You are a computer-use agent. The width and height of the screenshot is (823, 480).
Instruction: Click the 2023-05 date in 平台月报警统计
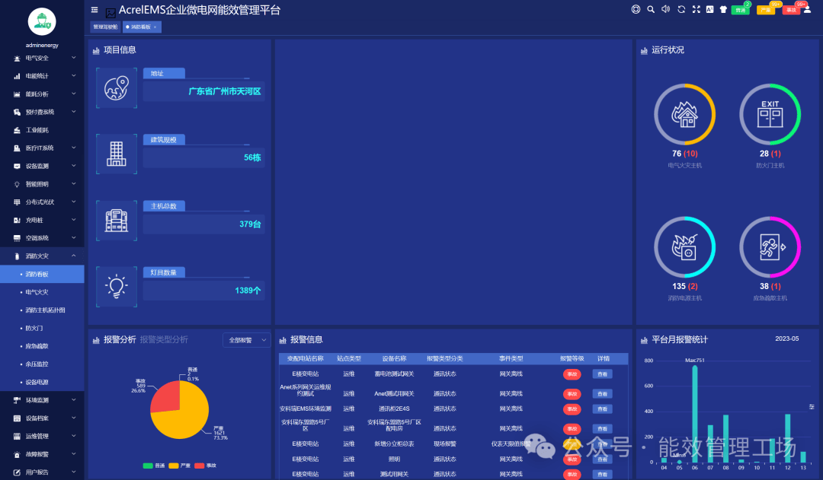click(x=786, y=339)
